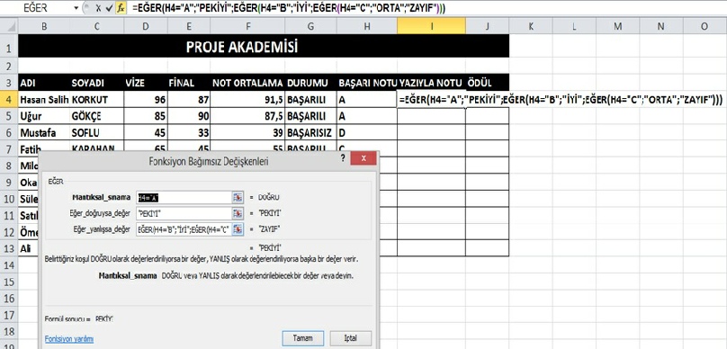Select column I header

point(432,27)
